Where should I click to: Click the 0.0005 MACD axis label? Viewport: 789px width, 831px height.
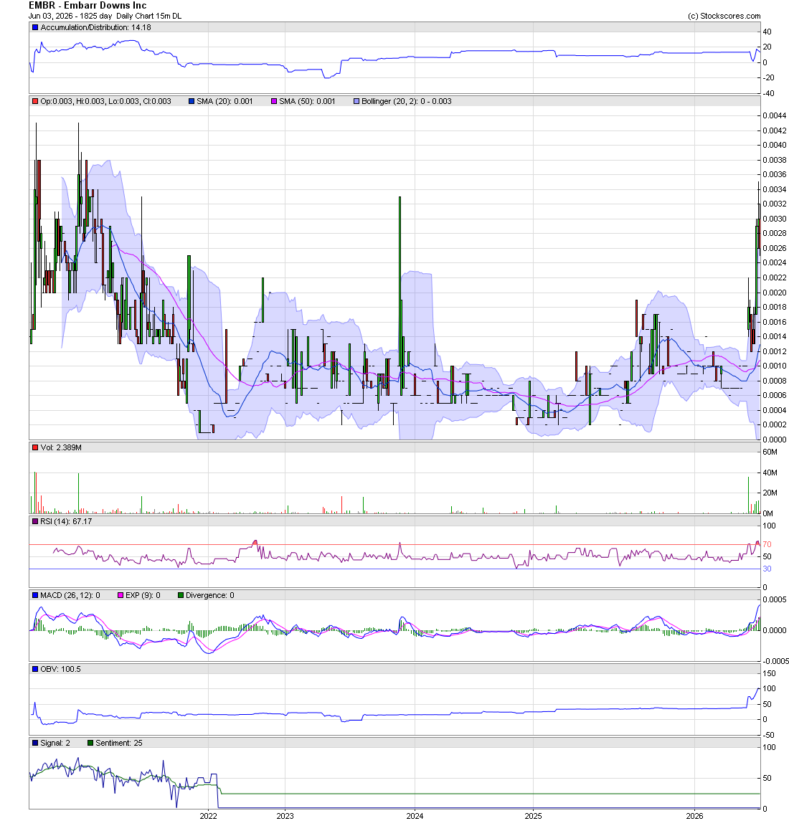pyautogui.click(x=775, y=600)
